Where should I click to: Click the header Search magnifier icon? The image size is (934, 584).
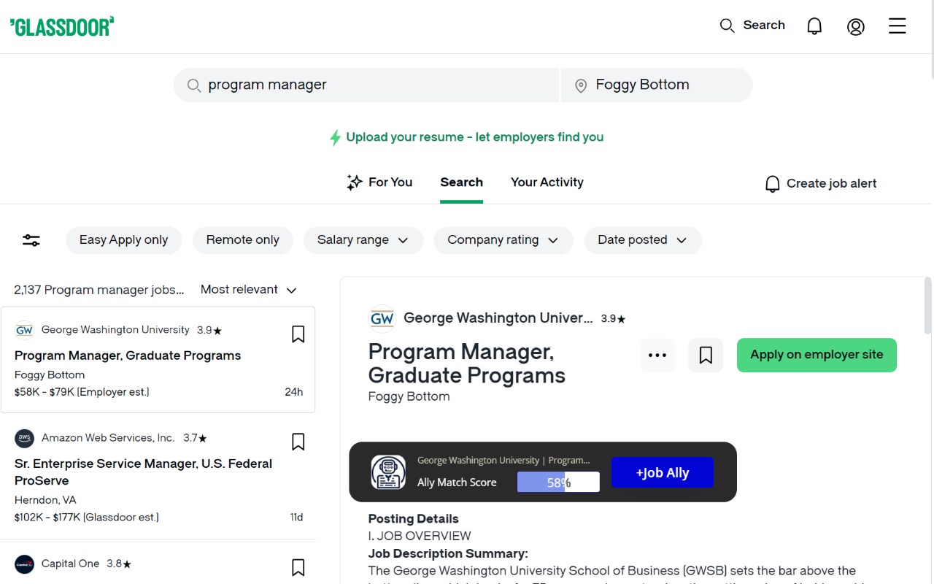727,26
